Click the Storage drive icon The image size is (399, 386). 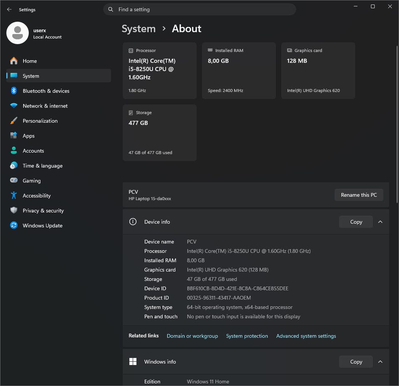tap(131, 113)
